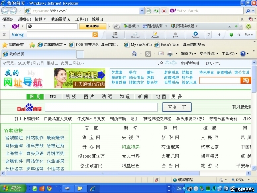Click the Favorites star 我的最愛
Viewport: 257px width, 193px height.
point(13,45)
